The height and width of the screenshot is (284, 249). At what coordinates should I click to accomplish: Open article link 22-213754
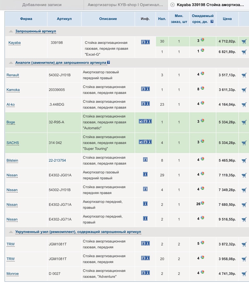pyautogui.click(x=57, y=160)
